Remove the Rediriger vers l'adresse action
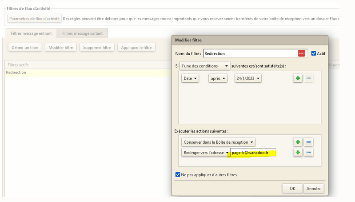The image size is (355, 202). (308, 152)
